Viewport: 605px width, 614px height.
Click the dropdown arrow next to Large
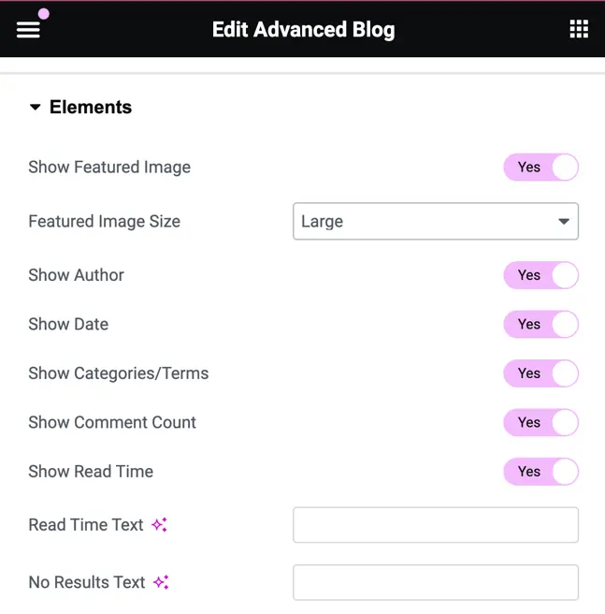point(564,222)
